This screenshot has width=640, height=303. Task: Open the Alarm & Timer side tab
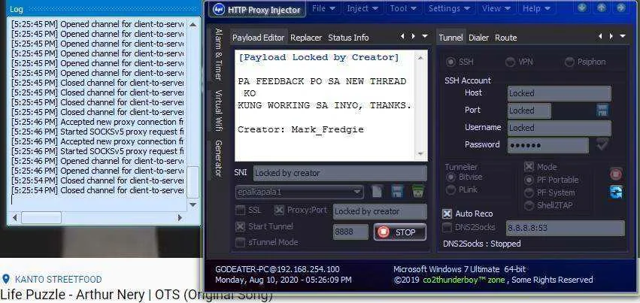[218, 55]
